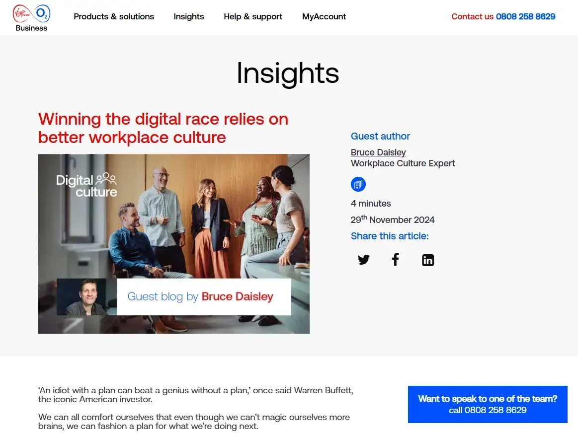Screen dimensions: 578x434
Task: Click the Virgin Media O2 Business logo
Action: click(x=31, y=17)
